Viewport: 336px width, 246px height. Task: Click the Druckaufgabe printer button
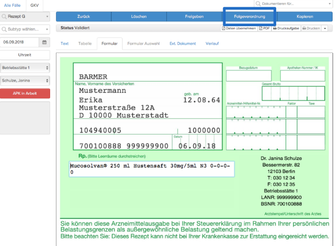point(286,28)
